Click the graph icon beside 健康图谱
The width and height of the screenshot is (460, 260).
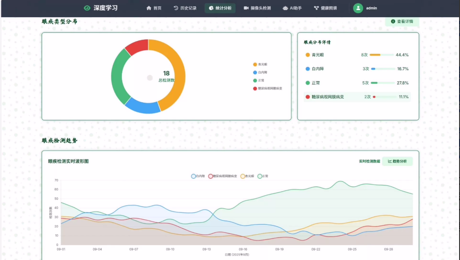coord(316,8)
